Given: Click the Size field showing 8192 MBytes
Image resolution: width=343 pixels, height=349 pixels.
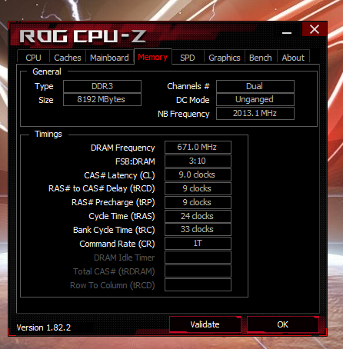Looking at the screenshot, I should coord(102,99).
